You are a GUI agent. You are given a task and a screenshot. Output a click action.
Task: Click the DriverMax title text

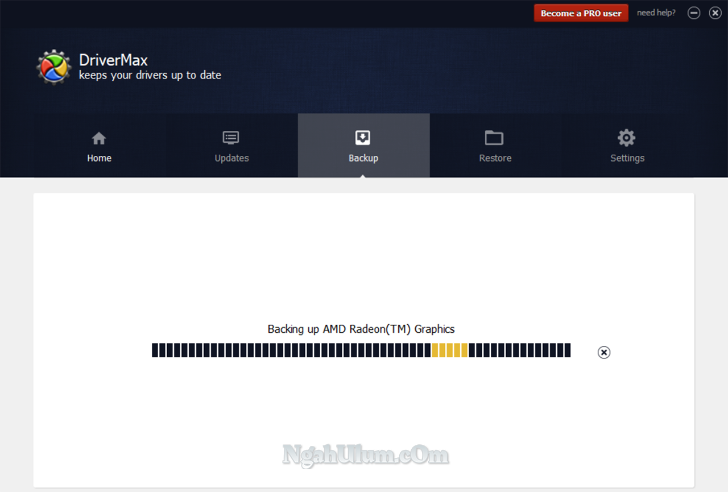coord(113,60)
